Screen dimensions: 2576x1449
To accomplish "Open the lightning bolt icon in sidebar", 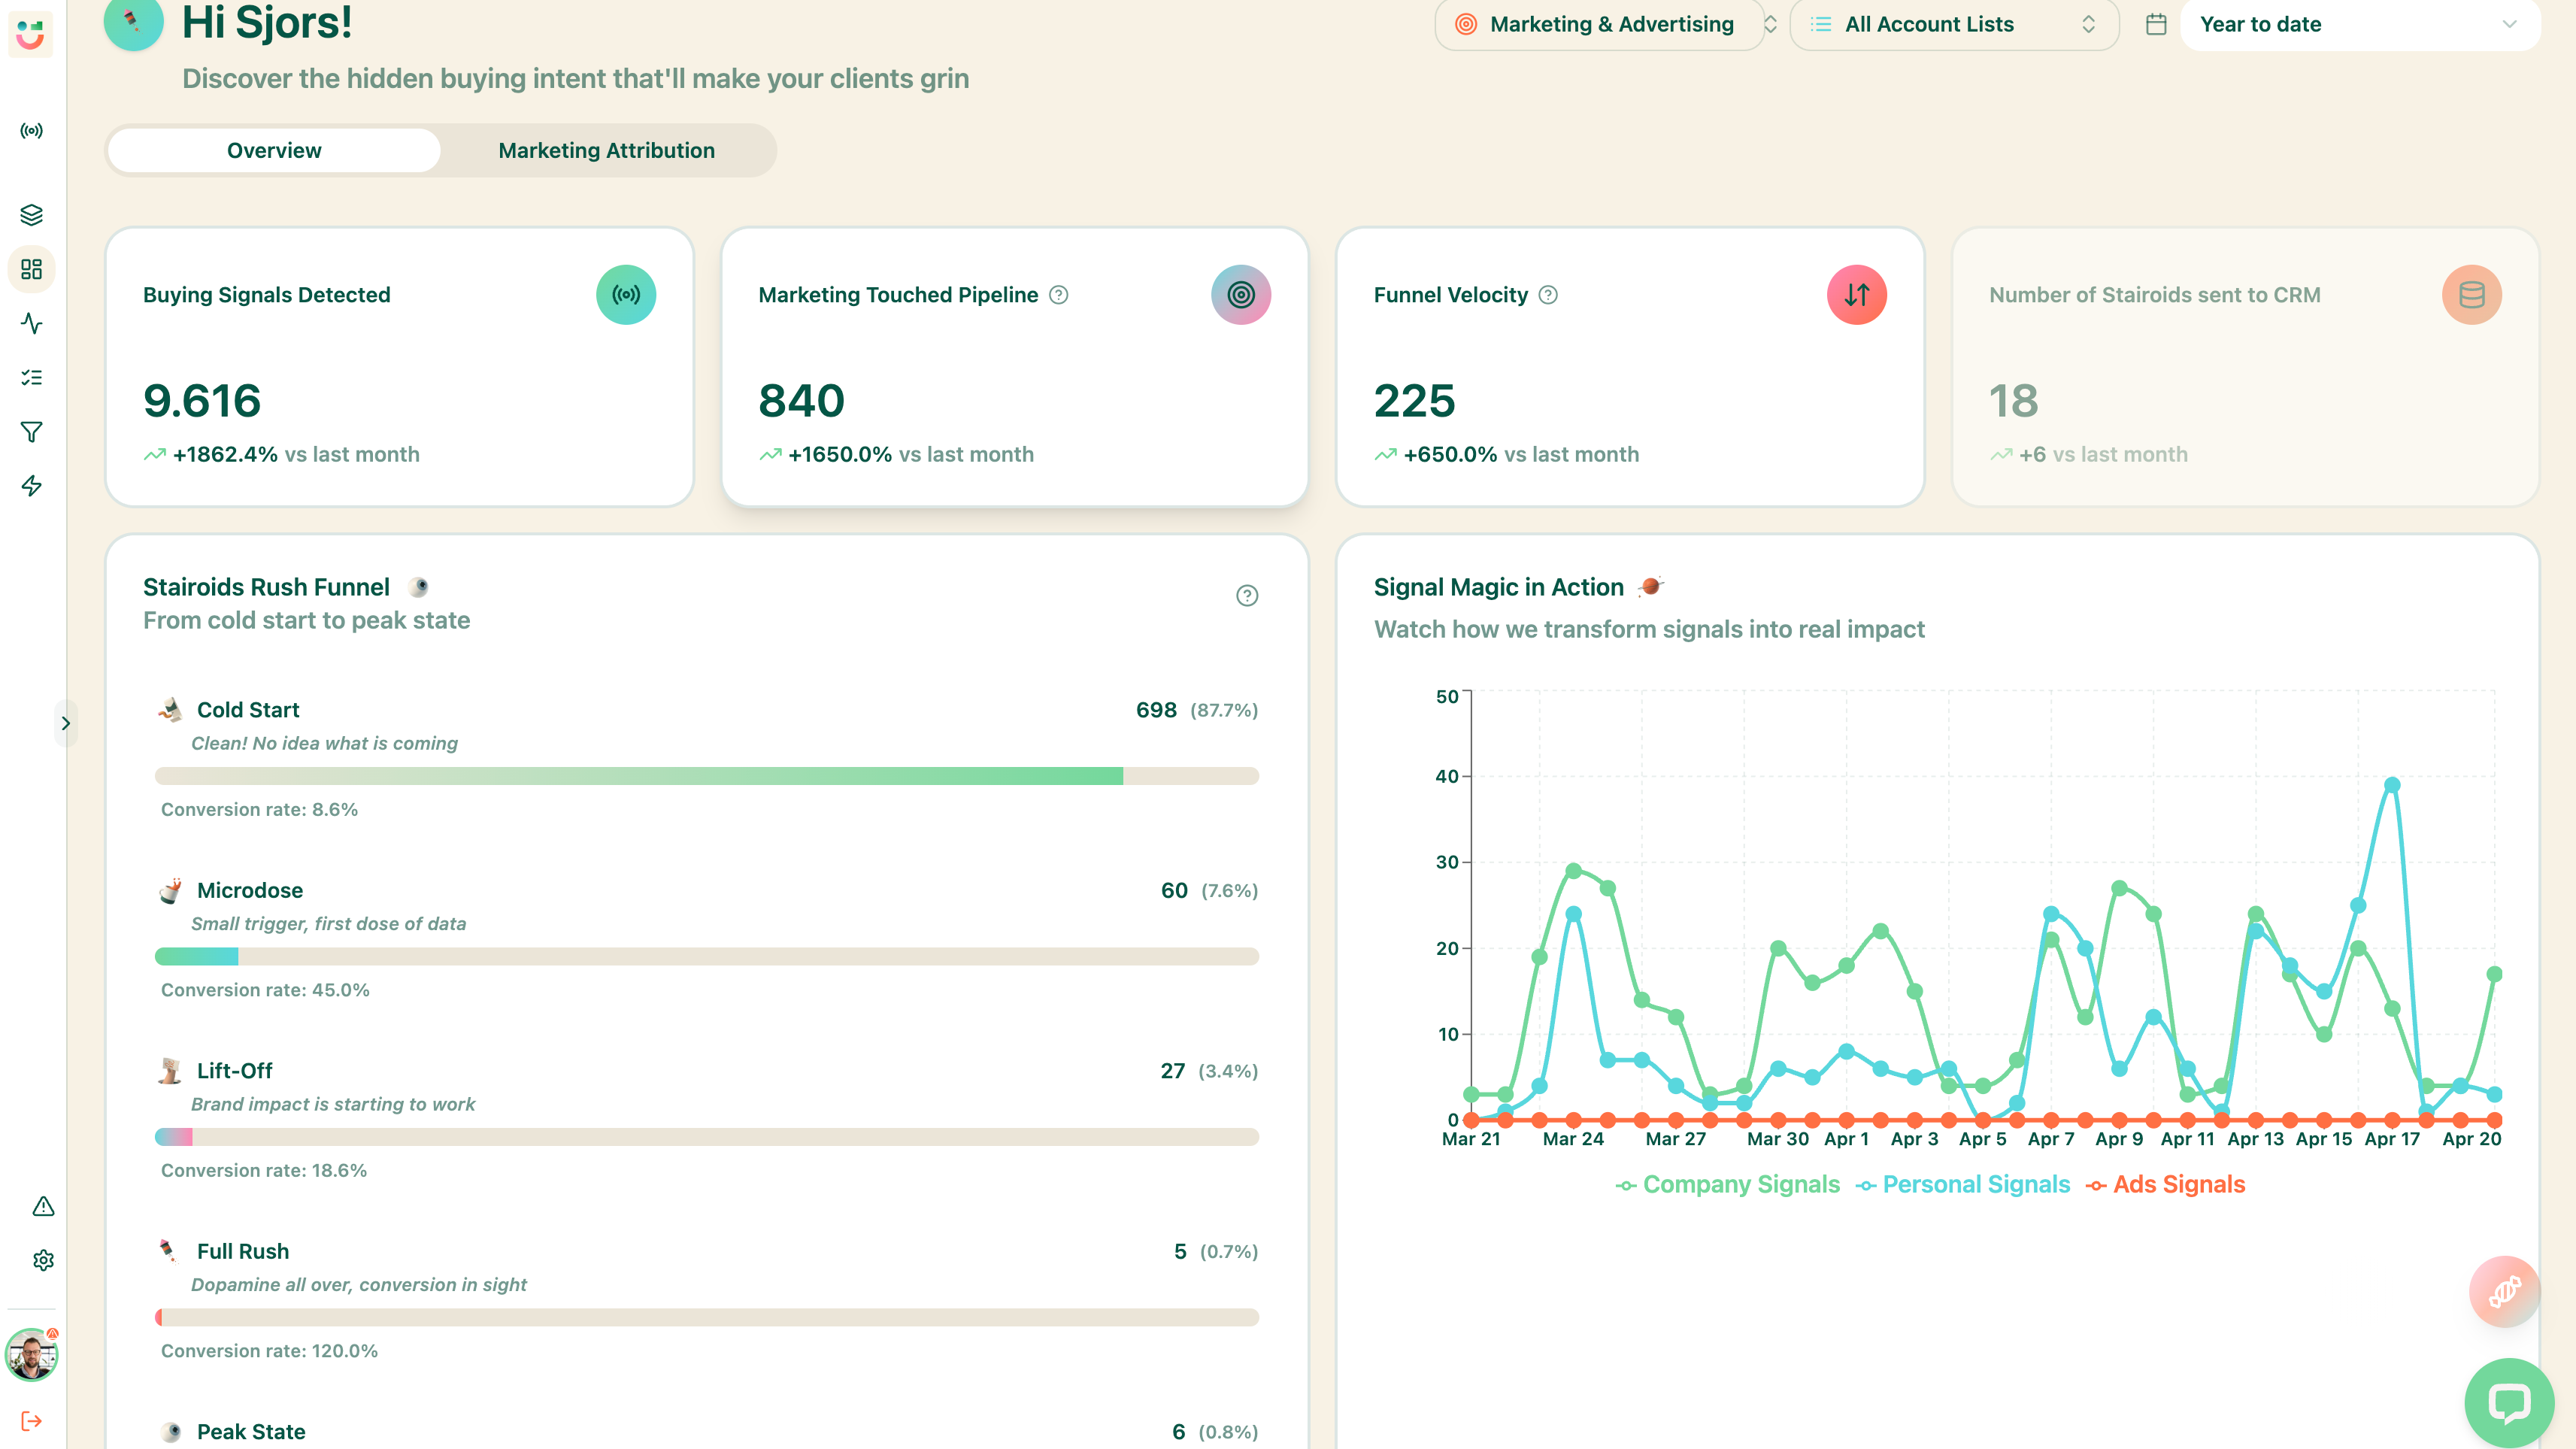I will [x=31, y=486].
